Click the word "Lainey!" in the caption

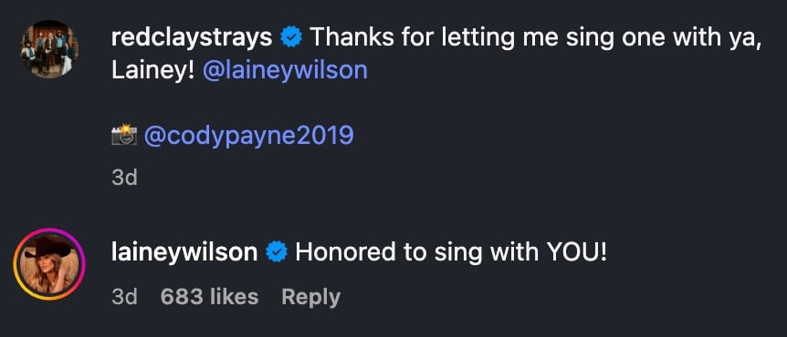(152, 71)
